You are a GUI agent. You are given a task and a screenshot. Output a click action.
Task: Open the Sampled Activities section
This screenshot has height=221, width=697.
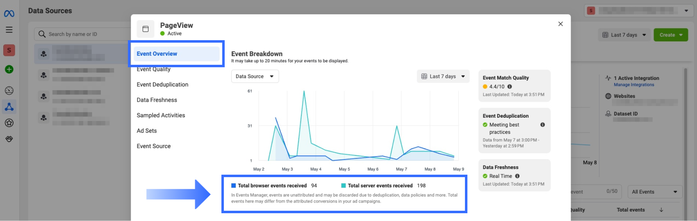pyautogui.click(x=161, y=115)
